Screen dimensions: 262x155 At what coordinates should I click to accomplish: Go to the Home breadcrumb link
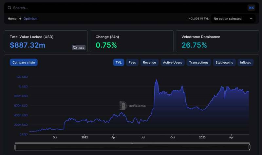(12, 19)
